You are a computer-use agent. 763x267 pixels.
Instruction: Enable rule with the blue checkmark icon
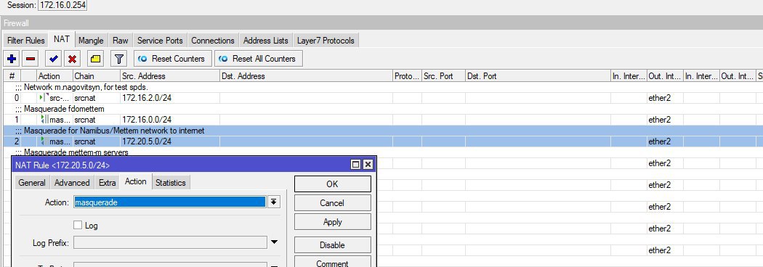click(x=54, y=59)
